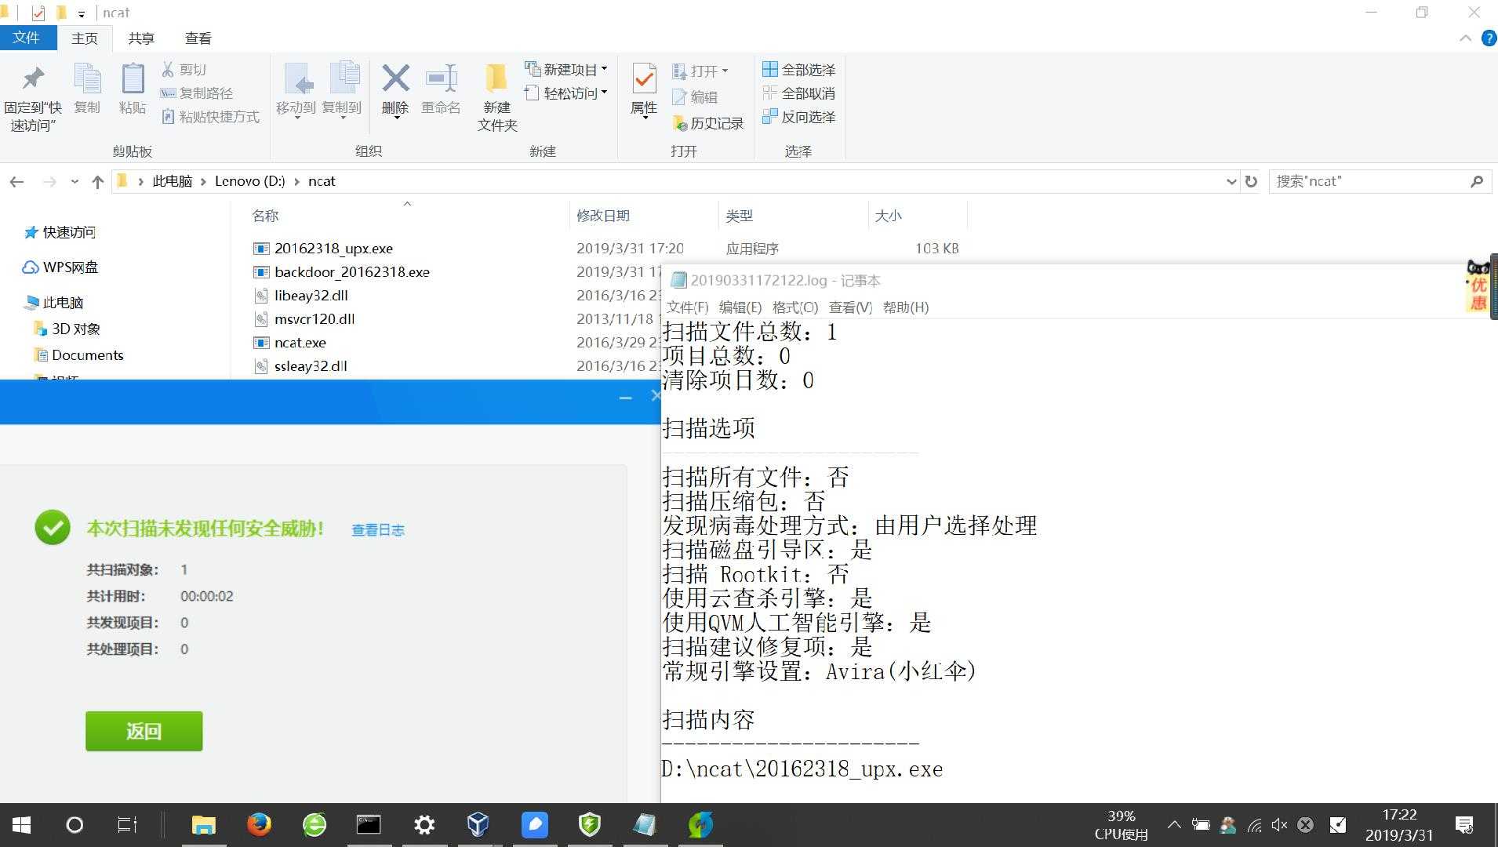This screenshot has height=847, width=1498.
Task: Click the search magnifier icon
Action: point(1477,181)
